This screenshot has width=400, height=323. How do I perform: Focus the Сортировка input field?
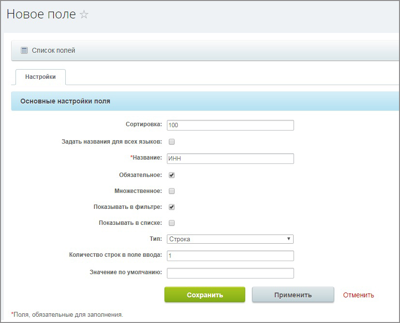click(x=230, y=125)
